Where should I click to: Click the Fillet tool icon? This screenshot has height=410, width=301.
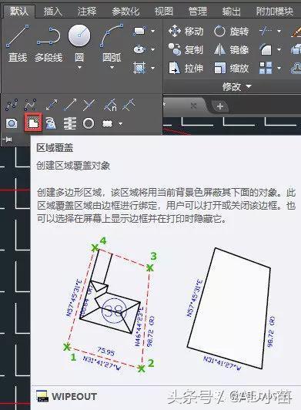(x=266, y=49)
